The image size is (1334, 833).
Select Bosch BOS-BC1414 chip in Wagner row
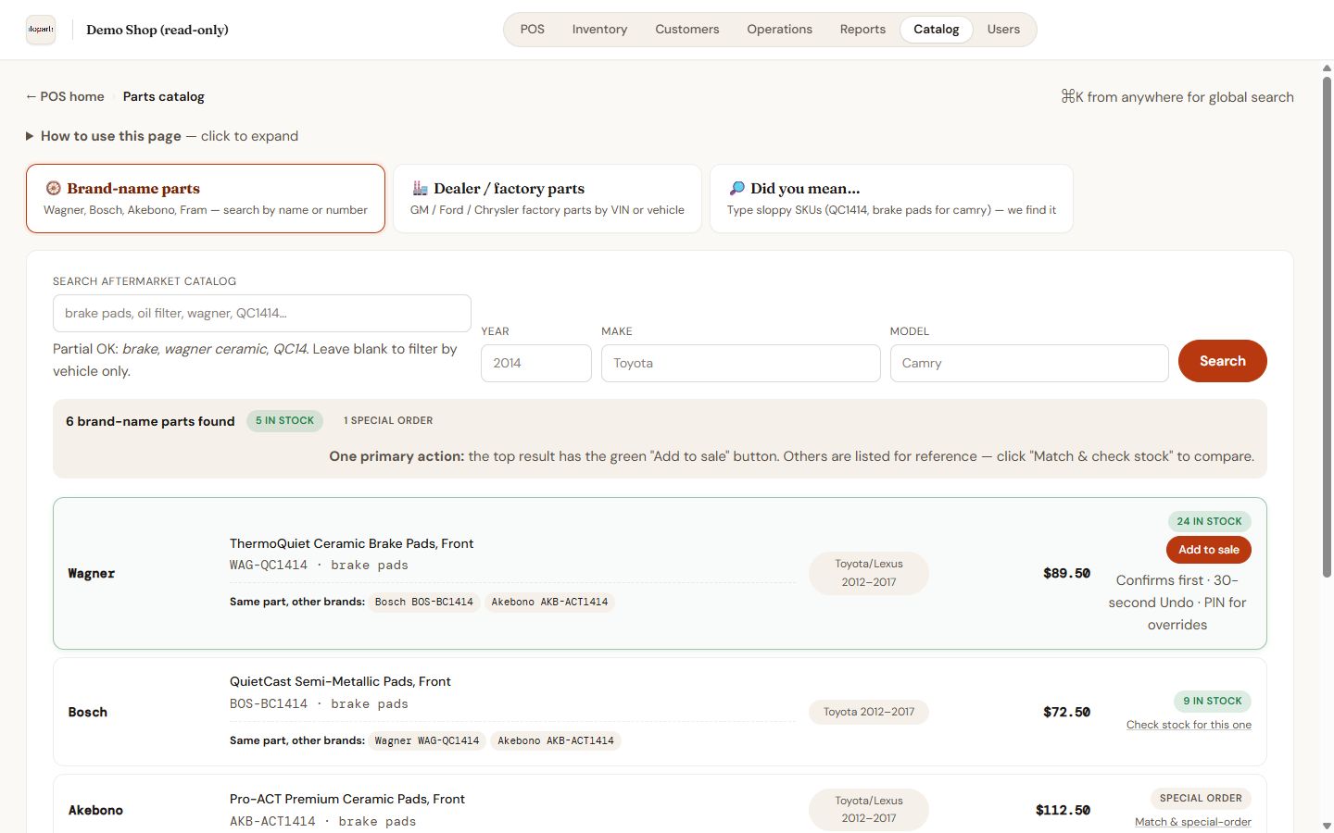[424, 602]
